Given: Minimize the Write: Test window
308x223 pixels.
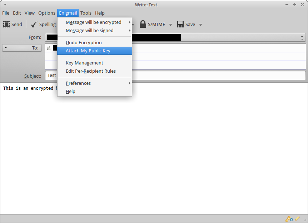Looking at the screenshot, I should 287,5.
